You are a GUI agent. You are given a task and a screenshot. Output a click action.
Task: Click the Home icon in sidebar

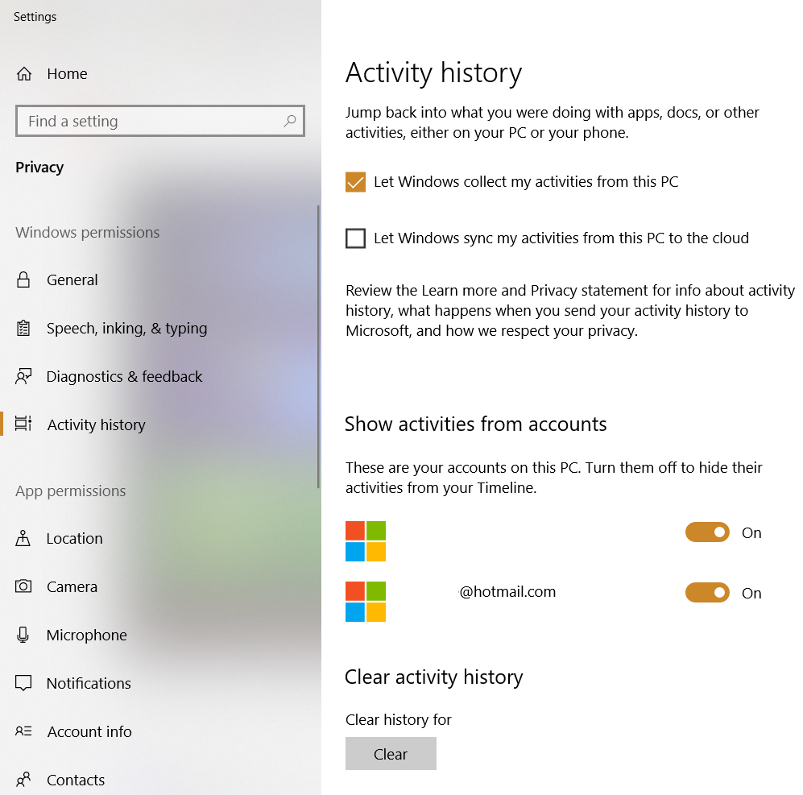[25, 73]
